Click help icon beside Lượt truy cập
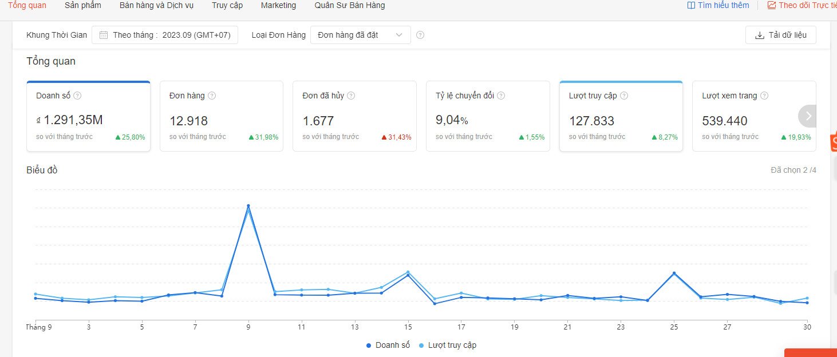The width and height of the screenshot is (837, 357). point(624,96)
